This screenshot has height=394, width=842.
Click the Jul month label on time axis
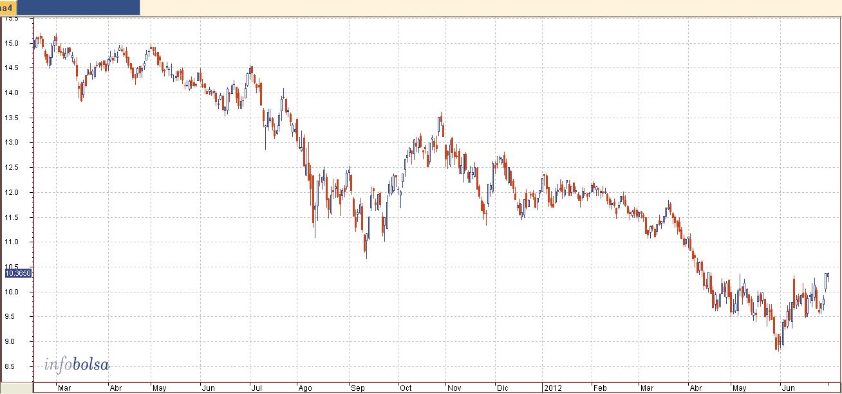tap(256, 388)
